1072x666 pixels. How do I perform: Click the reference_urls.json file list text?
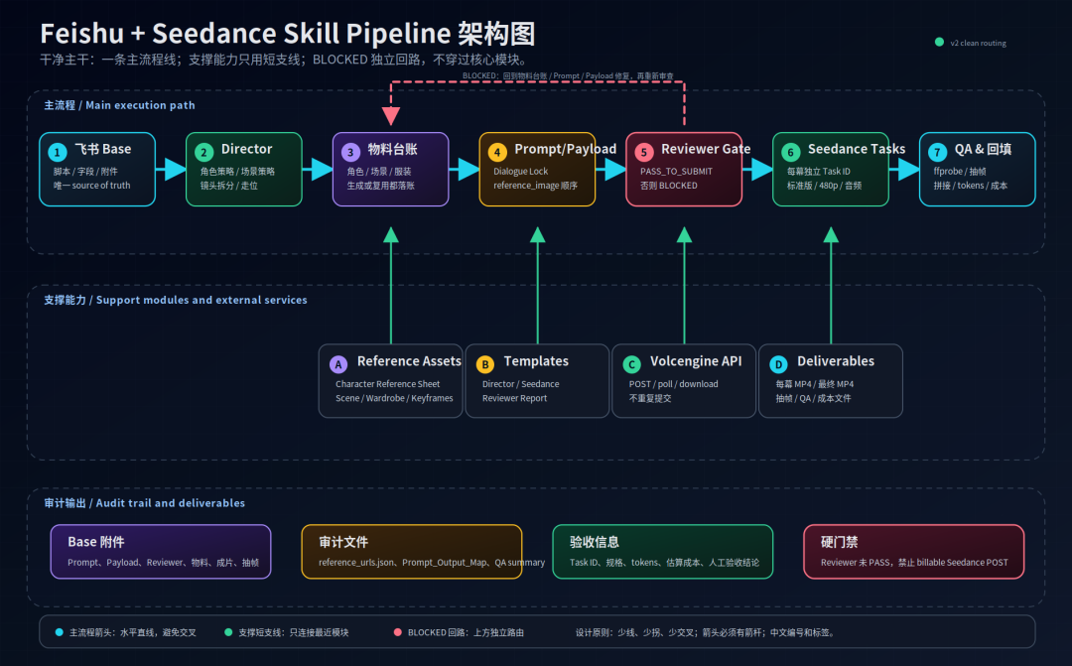(432, 563)
